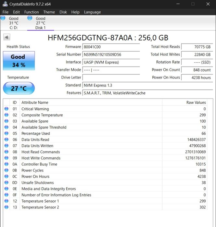Select the C: D: disk status orb
The height and width of the screenshot is (227, 216).
(x=3, y=18)
